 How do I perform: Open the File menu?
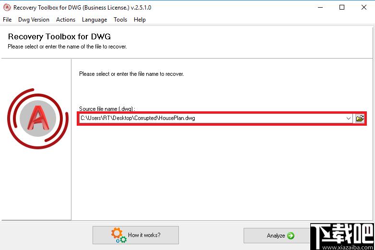(7, 20)
